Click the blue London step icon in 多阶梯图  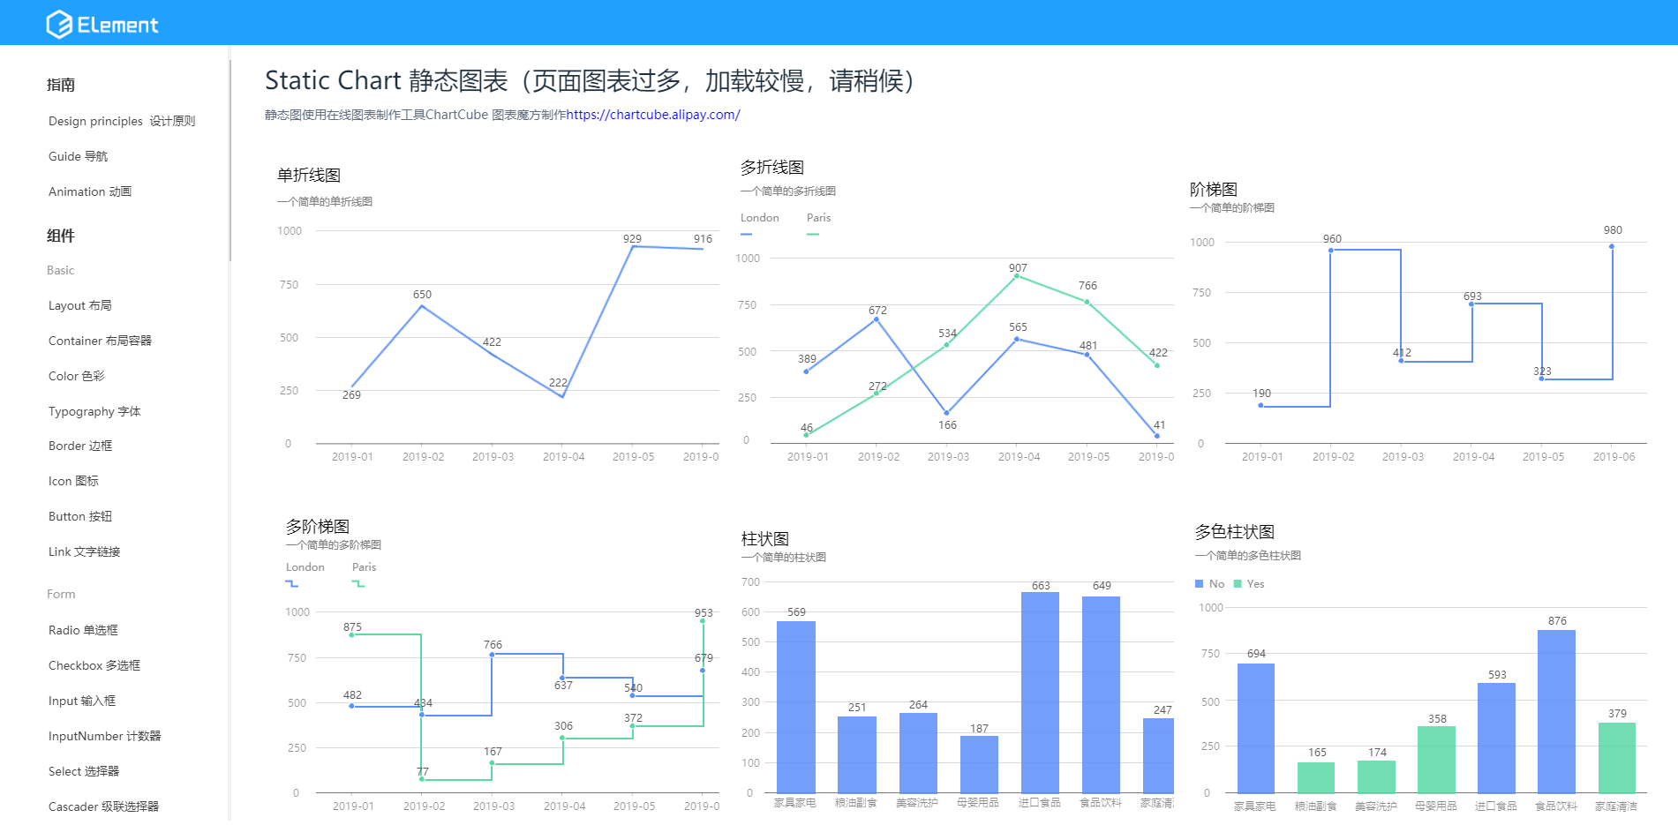coord(291,583)
